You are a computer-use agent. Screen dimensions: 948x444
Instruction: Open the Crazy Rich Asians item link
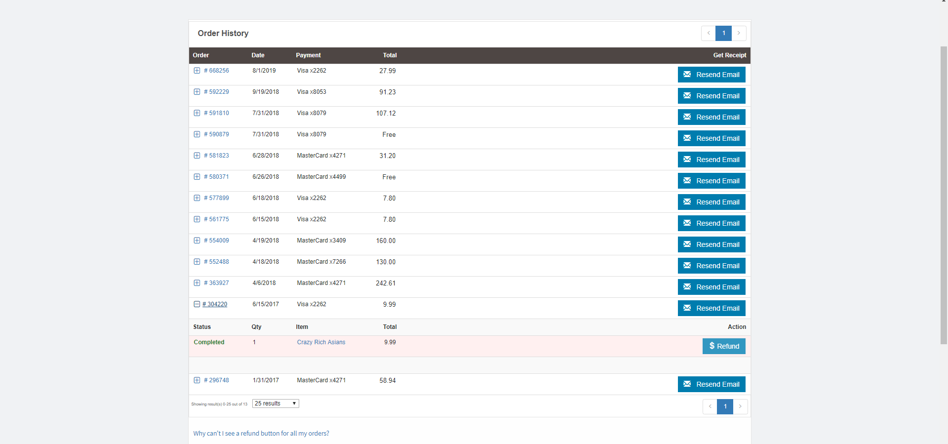pos(321,342)
